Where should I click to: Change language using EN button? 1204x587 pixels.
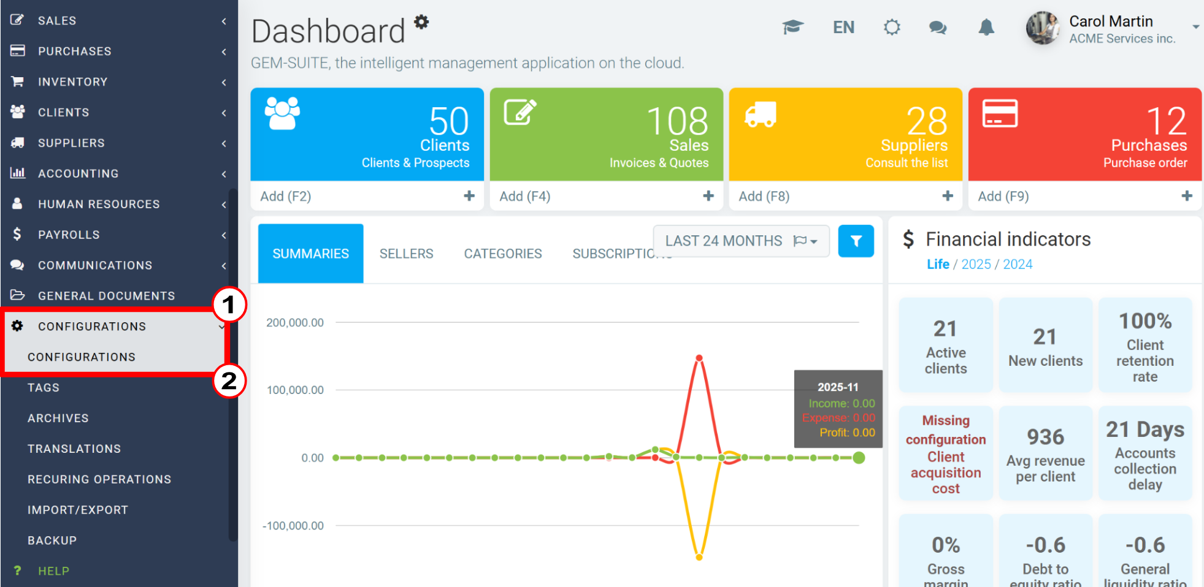843,28
